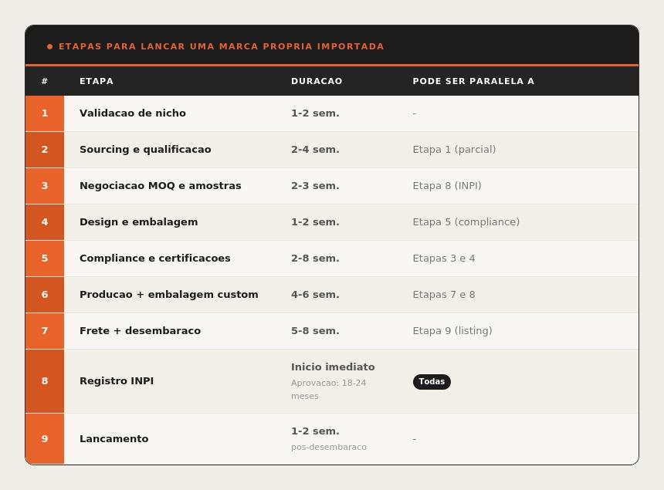Select the Validacao de nicho row label
This screenshot has width=664, height=490.
(133, 113)
